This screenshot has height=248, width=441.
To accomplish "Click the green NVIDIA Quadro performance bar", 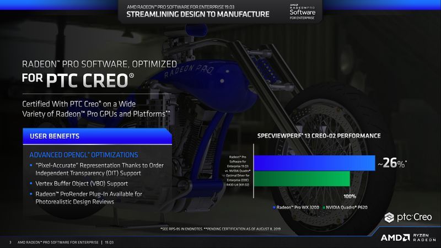I will pos(302,178).
